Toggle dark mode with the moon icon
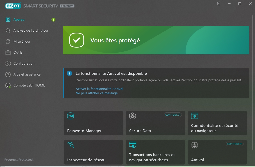Screen dimensions: 255x167 [x=218, y=4]
